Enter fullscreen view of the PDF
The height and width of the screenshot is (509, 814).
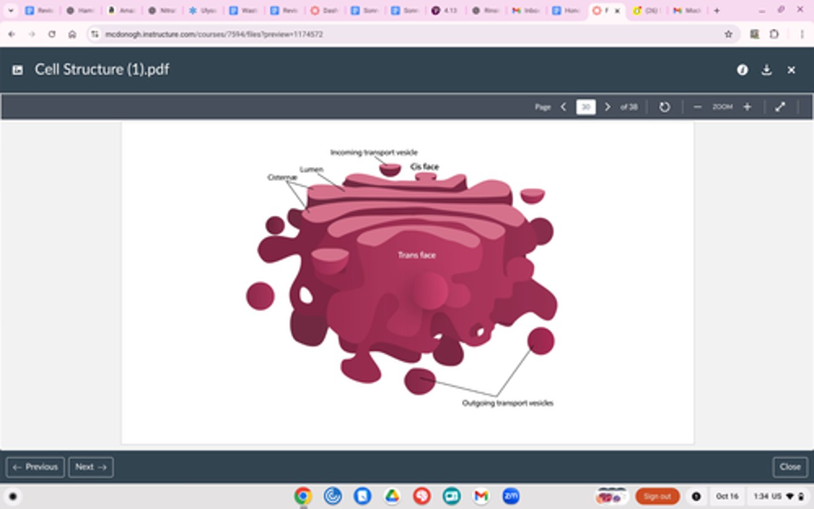(x=780, y=107)
